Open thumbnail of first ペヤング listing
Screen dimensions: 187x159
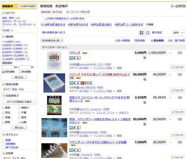pyautogui.click(x=54, y=60)
